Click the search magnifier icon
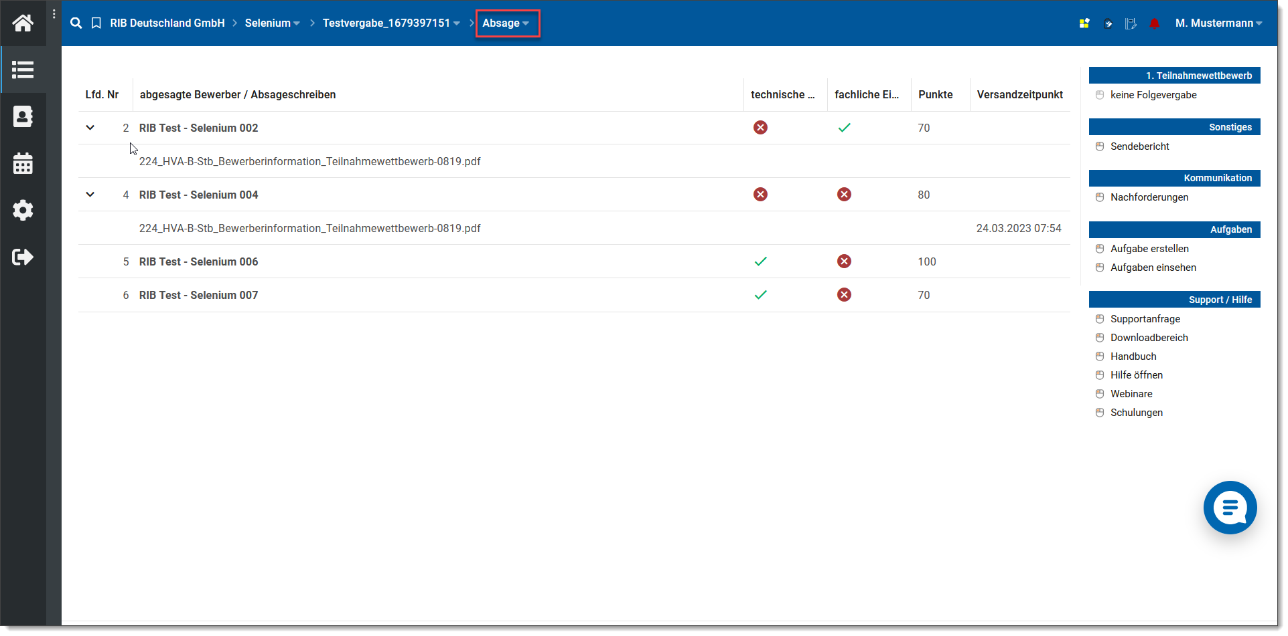Image resolution: width=1288 pixels, height=636 pixels. point(76,23)
